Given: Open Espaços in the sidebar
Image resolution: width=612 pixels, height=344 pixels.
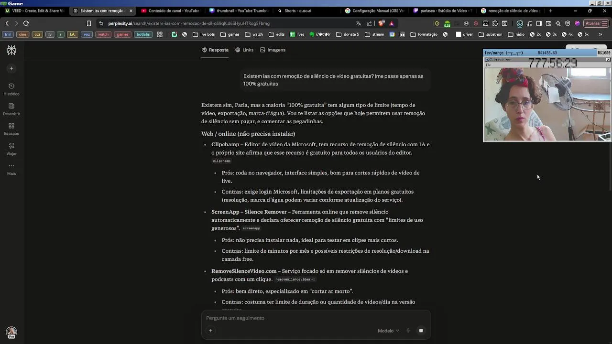Looking at the screenshot, I should pyautogui.click(x=11, y=129).
